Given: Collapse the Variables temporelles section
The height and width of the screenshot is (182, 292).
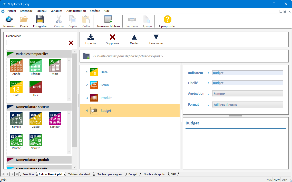Looking at the screenshot, I should (39, 54).
